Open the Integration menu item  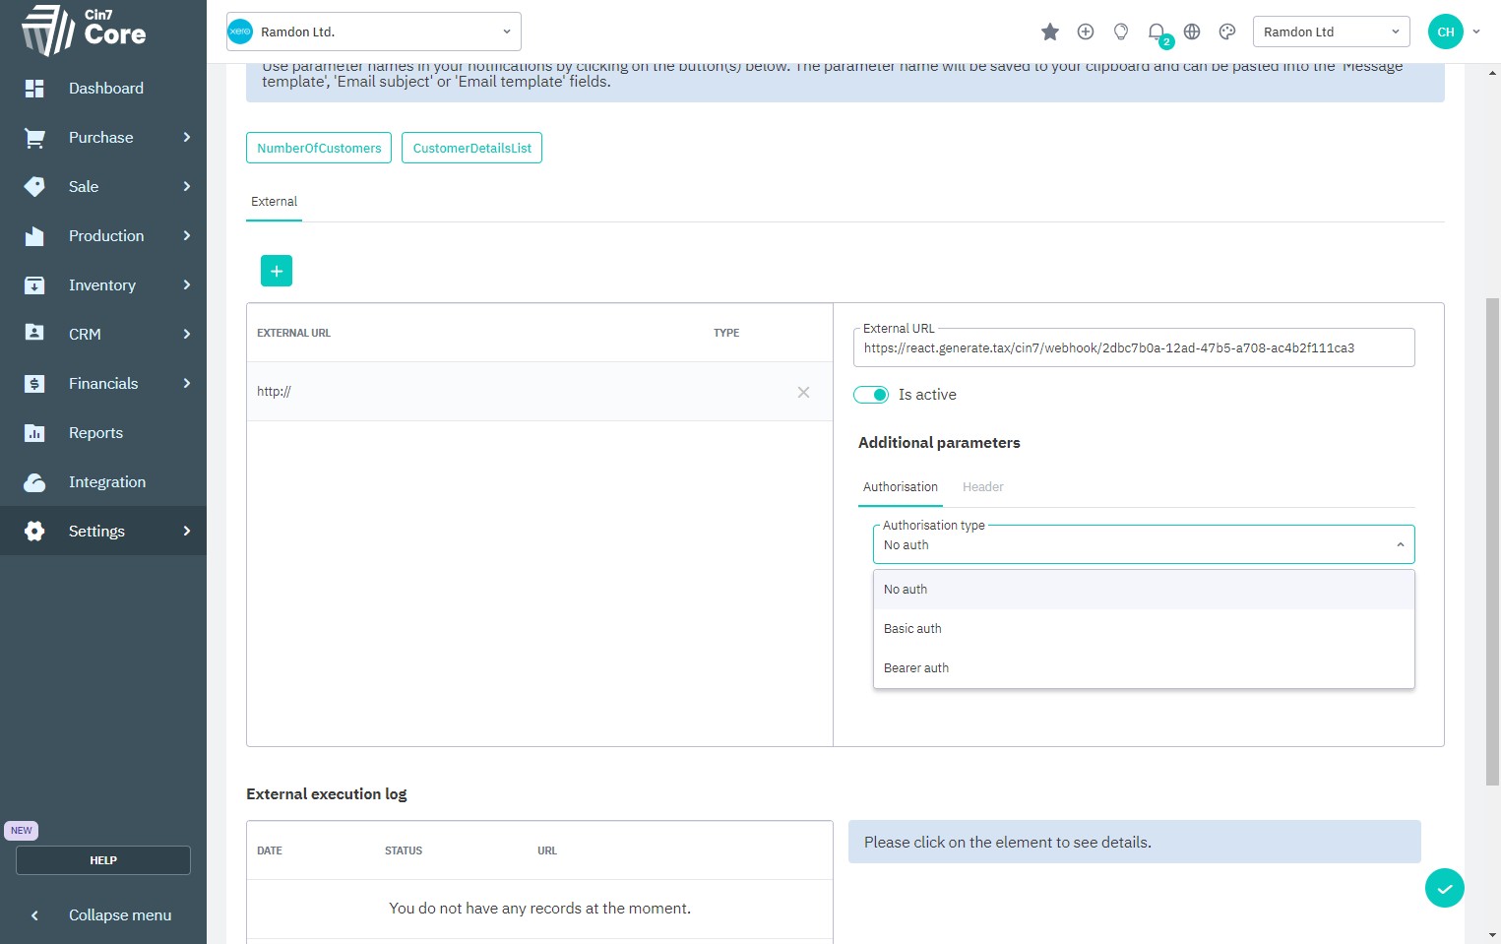pos(106,482)
